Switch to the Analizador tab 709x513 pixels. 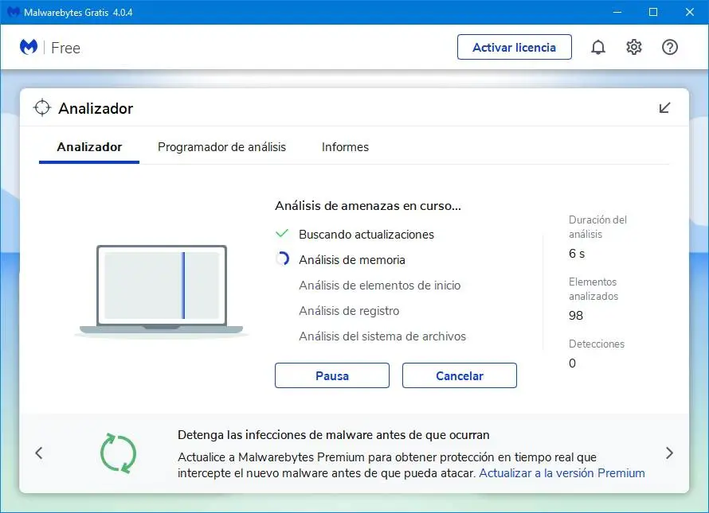pos(89,147)
